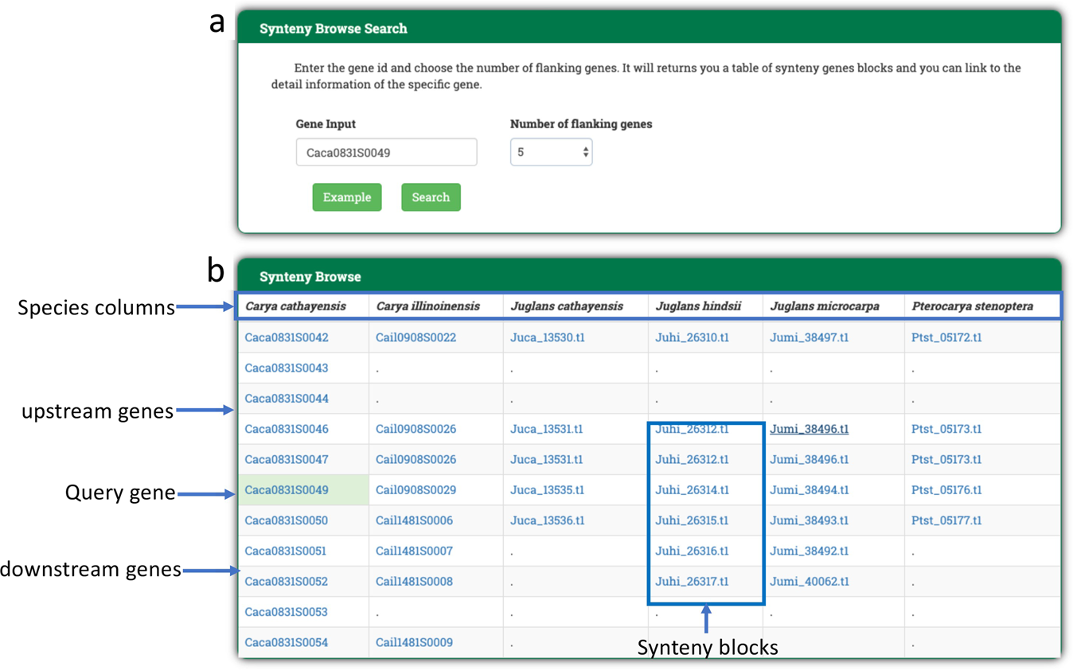Image resolution: width=1073 pixels, height=670 pixels.
Task: View gene Cail0908S0029
Action: pyautogui.click(x=416, y=490)
